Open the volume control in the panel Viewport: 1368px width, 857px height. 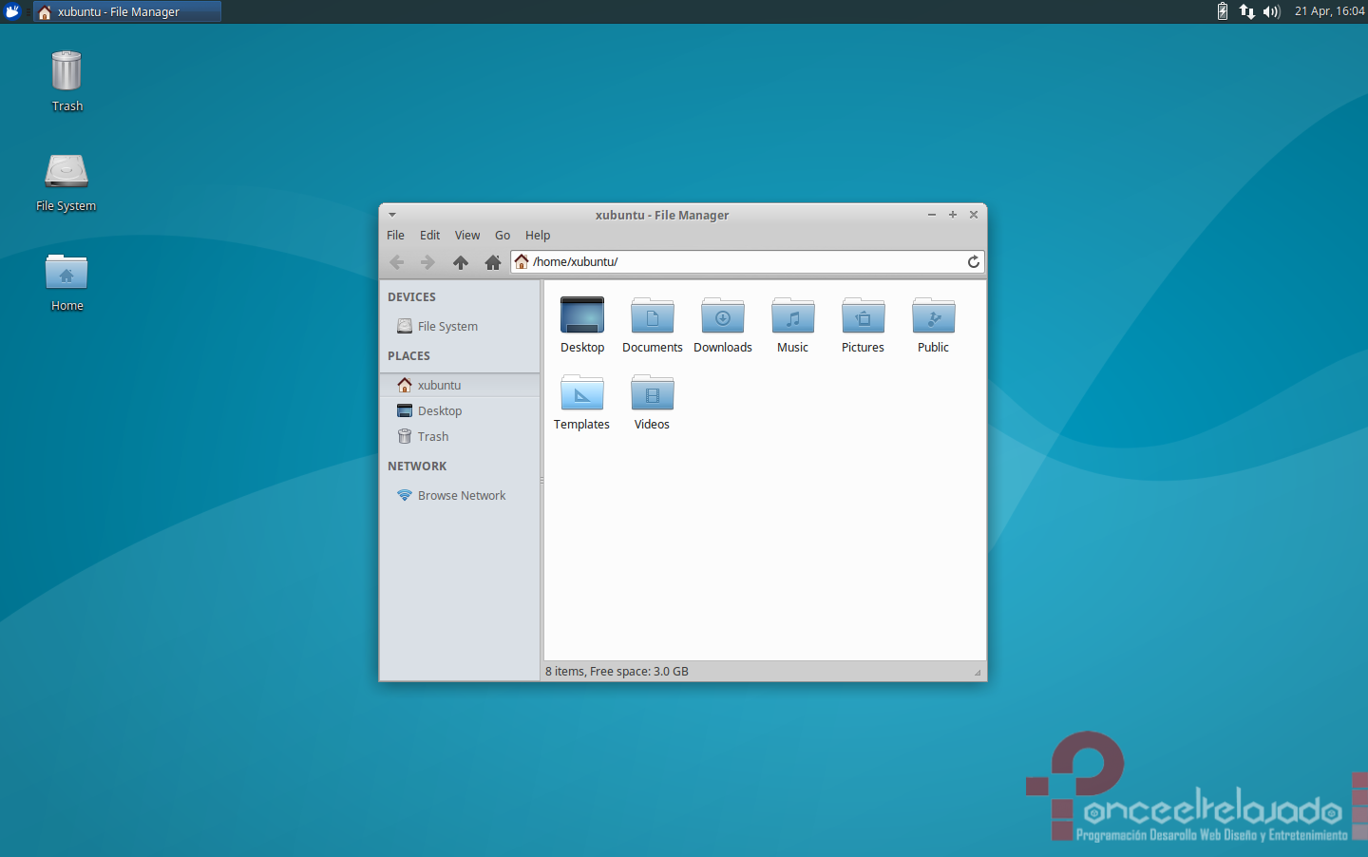1272,11
